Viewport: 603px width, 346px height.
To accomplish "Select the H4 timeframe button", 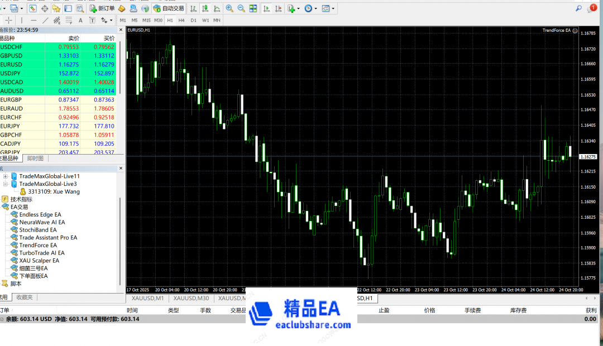I will [x=181, y=20].
